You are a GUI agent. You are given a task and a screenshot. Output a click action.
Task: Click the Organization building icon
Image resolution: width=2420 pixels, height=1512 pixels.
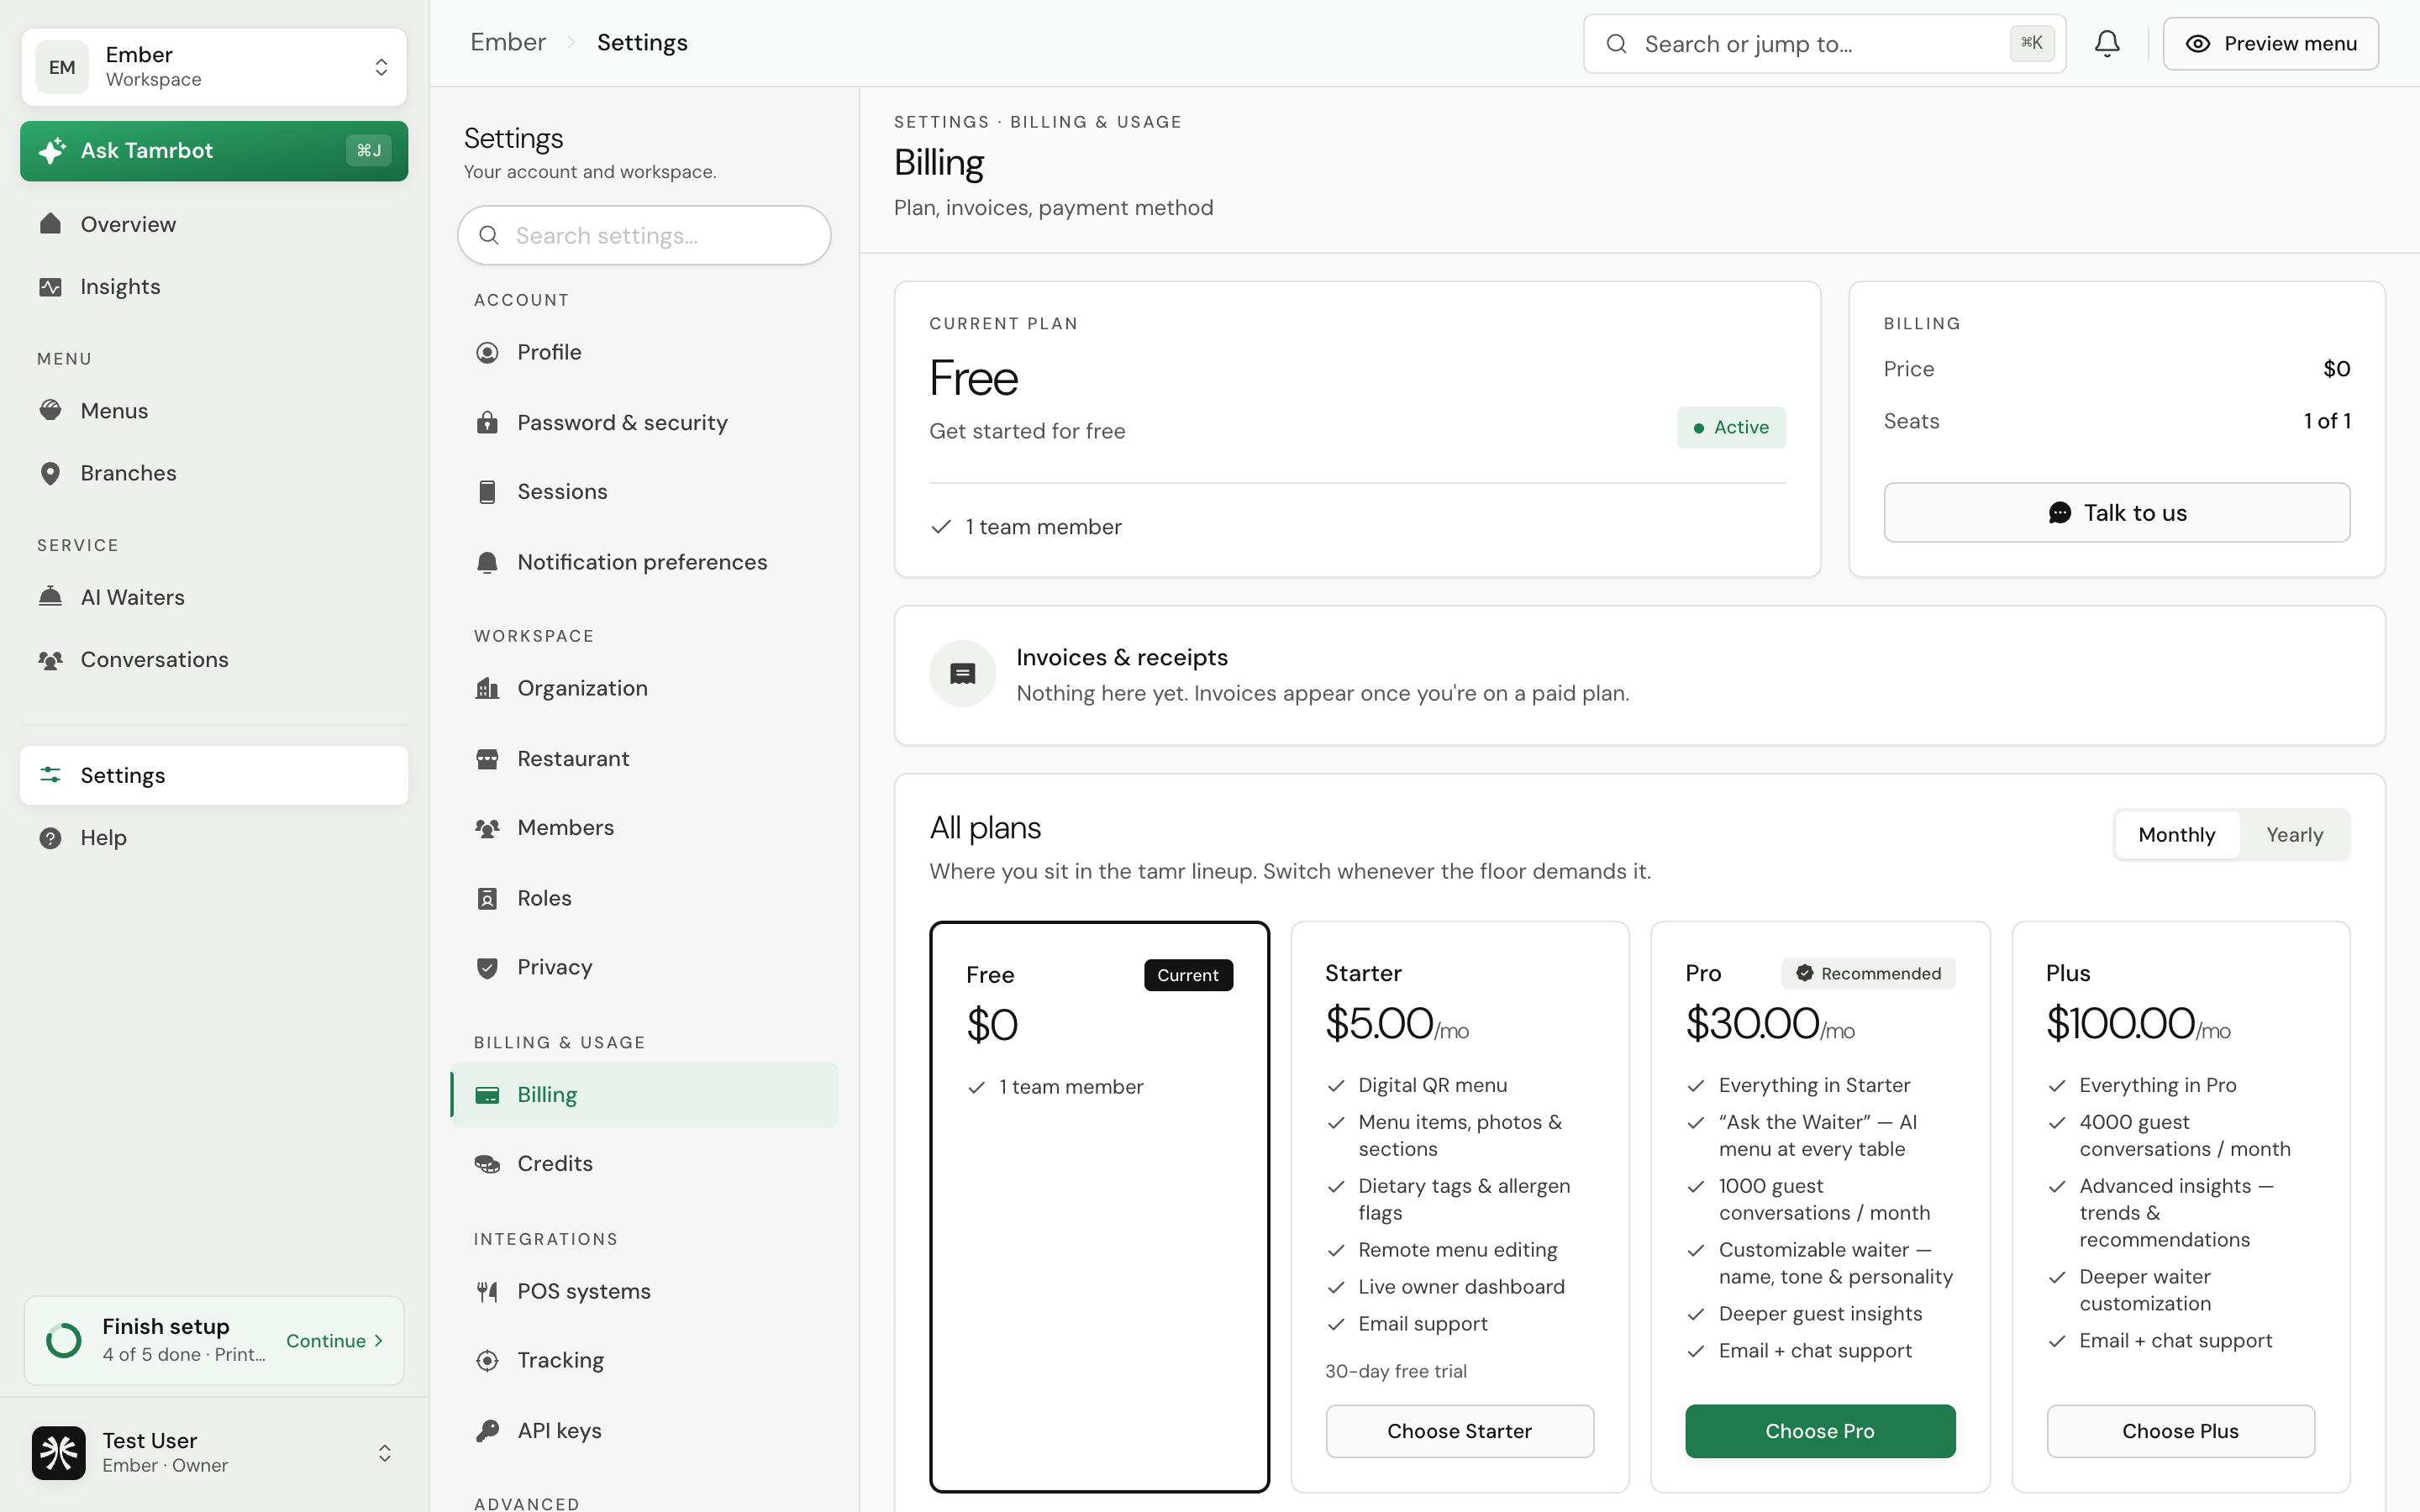point(487,688)
